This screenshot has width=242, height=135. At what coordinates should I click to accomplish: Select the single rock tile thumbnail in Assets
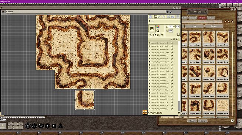pyautogui.click(x=209, y=73)
